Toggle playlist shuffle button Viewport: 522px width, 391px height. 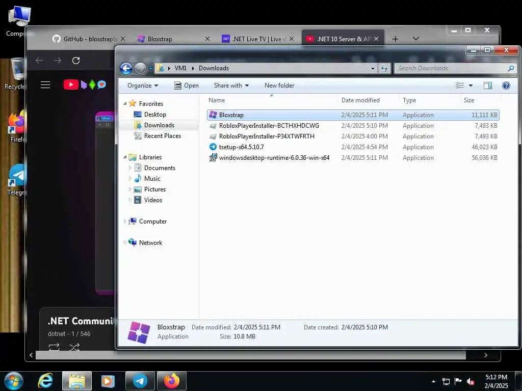(74, 347)
